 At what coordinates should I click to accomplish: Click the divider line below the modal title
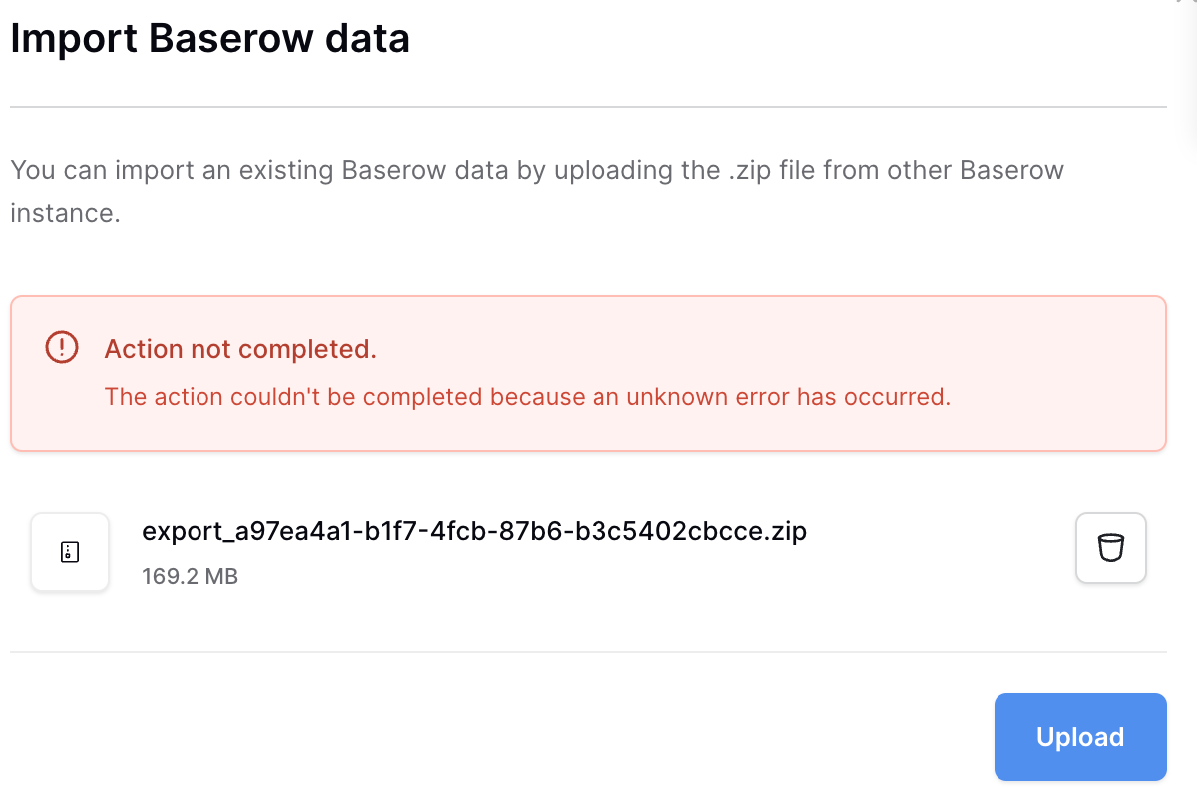589,106
